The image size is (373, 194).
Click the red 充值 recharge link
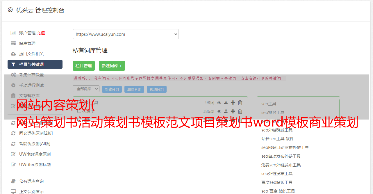[x=41, y=33]
